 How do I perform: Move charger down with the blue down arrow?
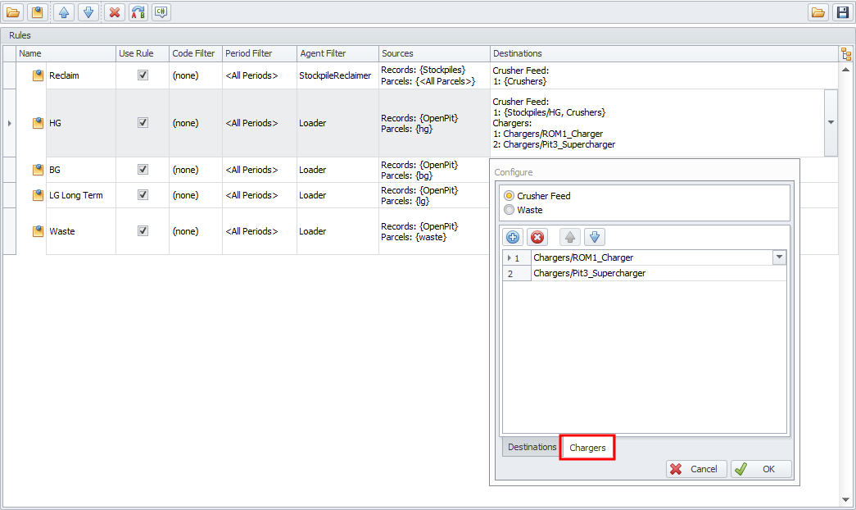[x=595, y=237]
